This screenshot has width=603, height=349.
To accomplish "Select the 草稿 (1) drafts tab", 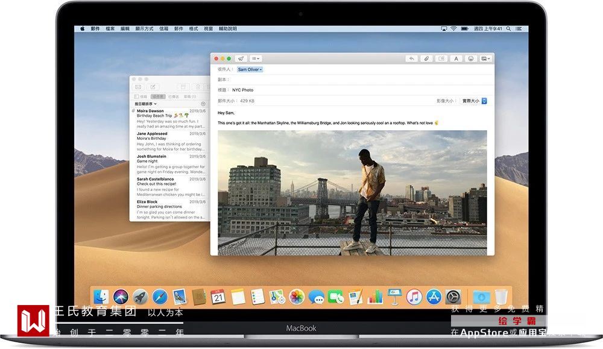I will [189, 96].
